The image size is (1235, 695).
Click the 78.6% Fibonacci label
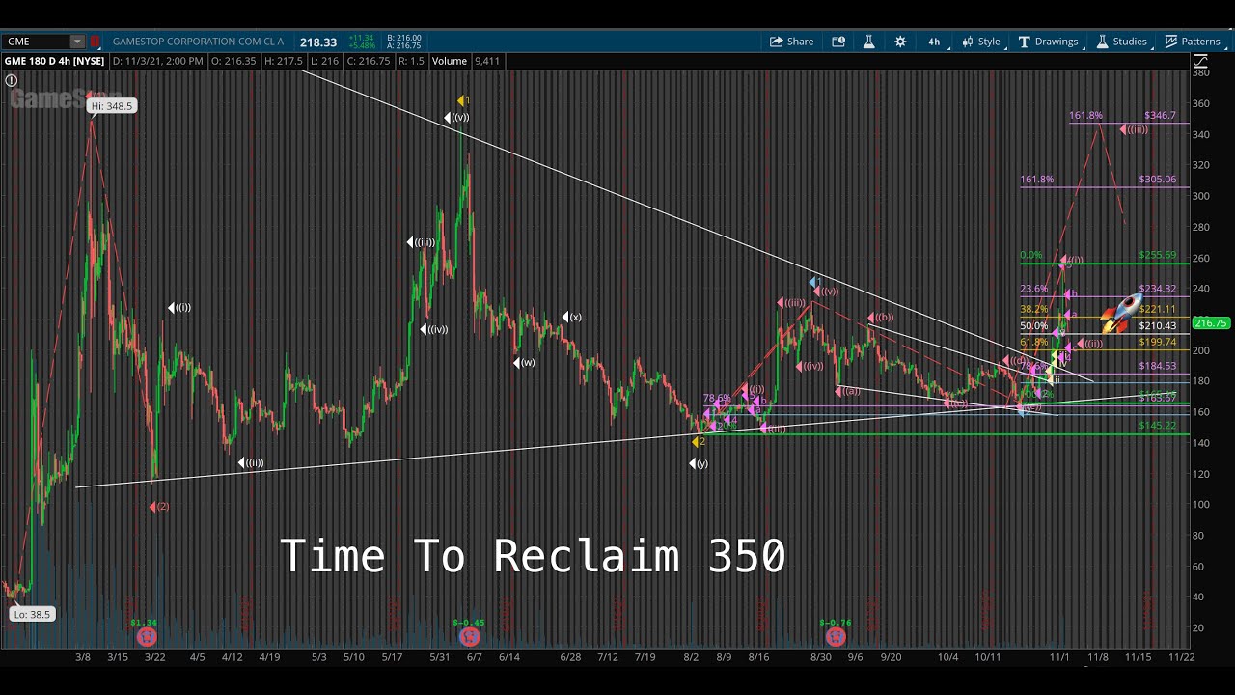tap(717, 398)
